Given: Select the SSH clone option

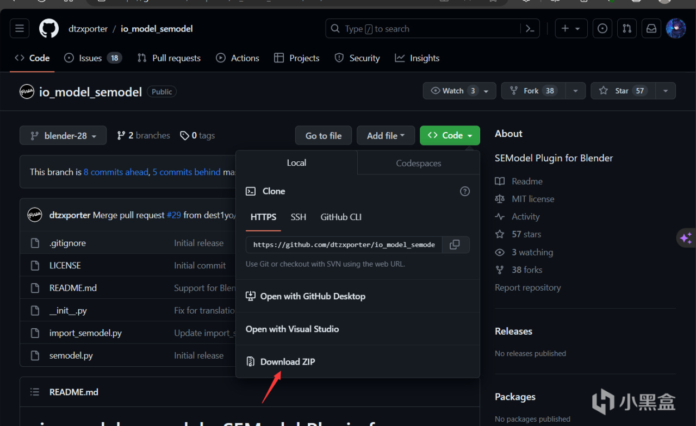Looking at the screenshot, I should click(x=299, y=217).
